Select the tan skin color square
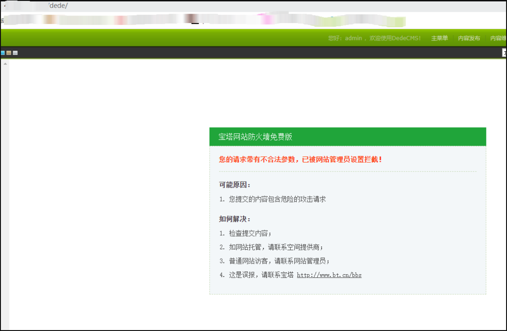 click(x=9, y=53)
